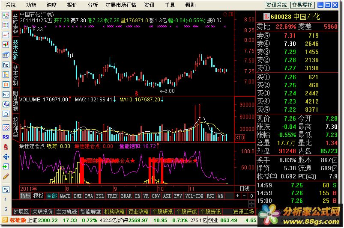The width and height of the screenshot is (344, 228).
Task: Select the VOL-TDX indicator tab
Action: tap(194, 196)
